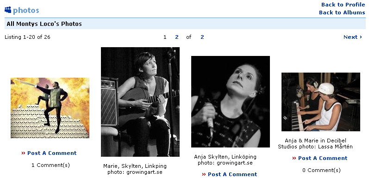Click the current page number 1
This screenshot has width=369, height=178.
coord(165,37)
